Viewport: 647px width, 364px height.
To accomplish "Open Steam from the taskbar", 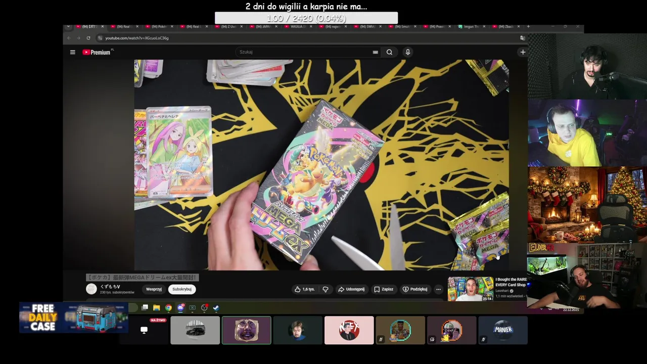I will pos(216,307).
